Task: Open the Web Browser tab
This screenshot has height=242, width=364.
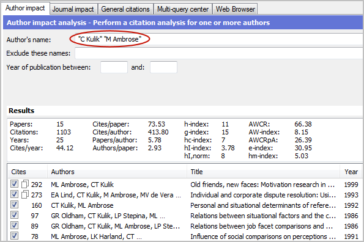Action: 235,9
